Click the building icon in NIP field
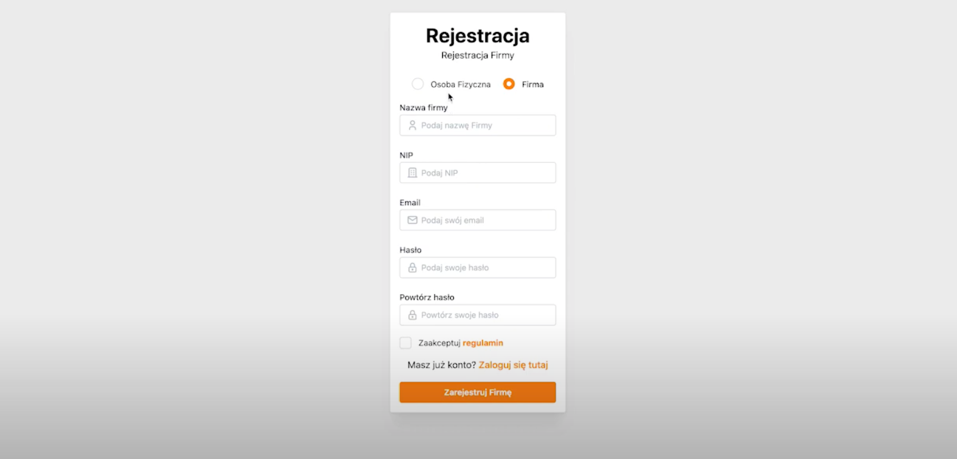 (x=412, y=173)
